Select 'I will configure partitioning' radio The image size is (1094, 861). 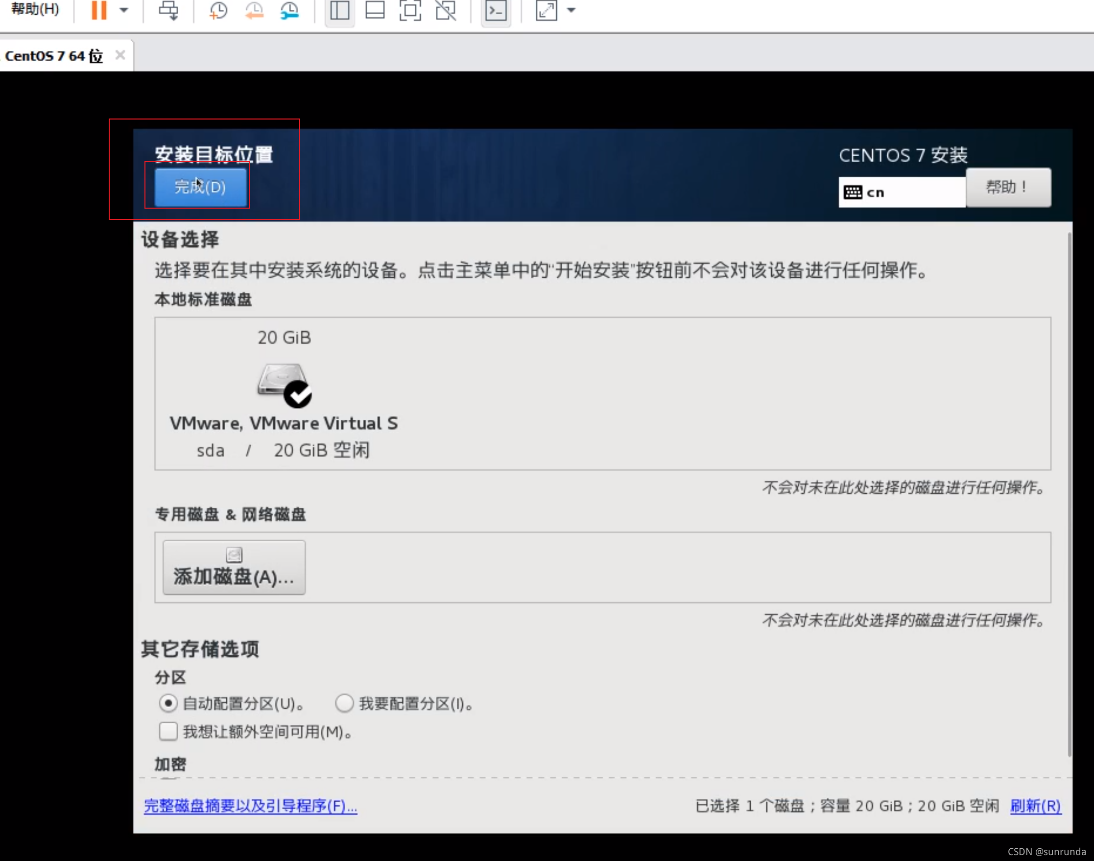tap(344, 703)
